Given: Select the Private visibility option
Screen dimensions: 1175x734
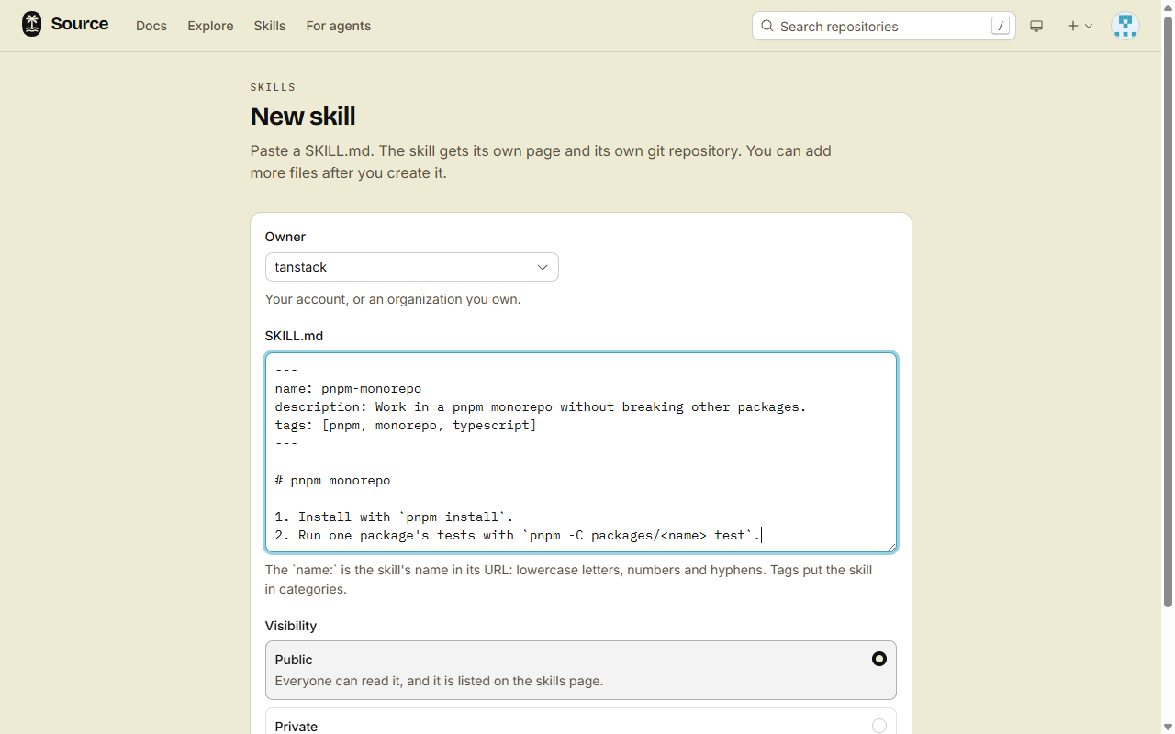Looking at the screenshot, I should tap(581, 721).
